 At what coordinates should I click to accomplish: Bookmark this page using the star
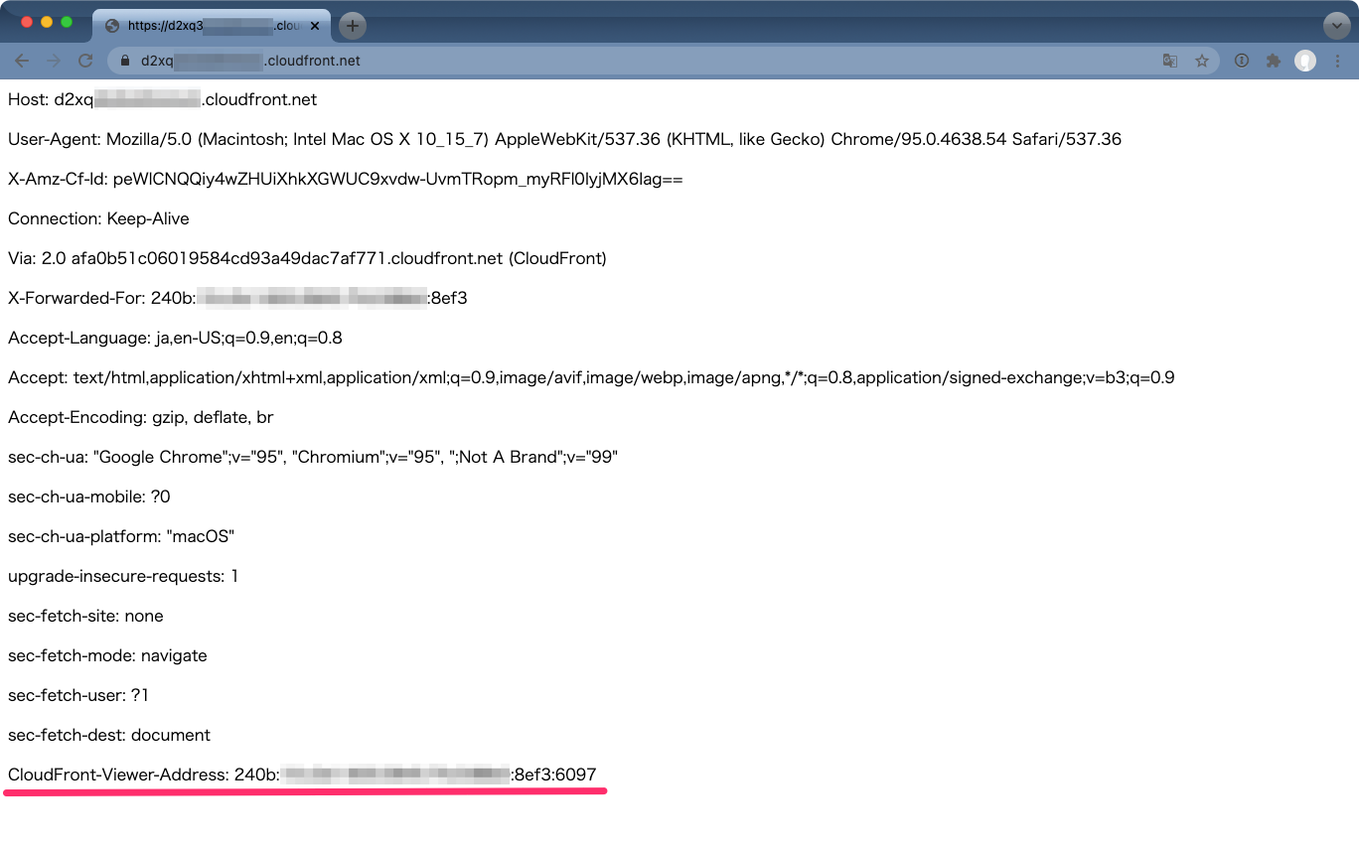coord(1203,60)
